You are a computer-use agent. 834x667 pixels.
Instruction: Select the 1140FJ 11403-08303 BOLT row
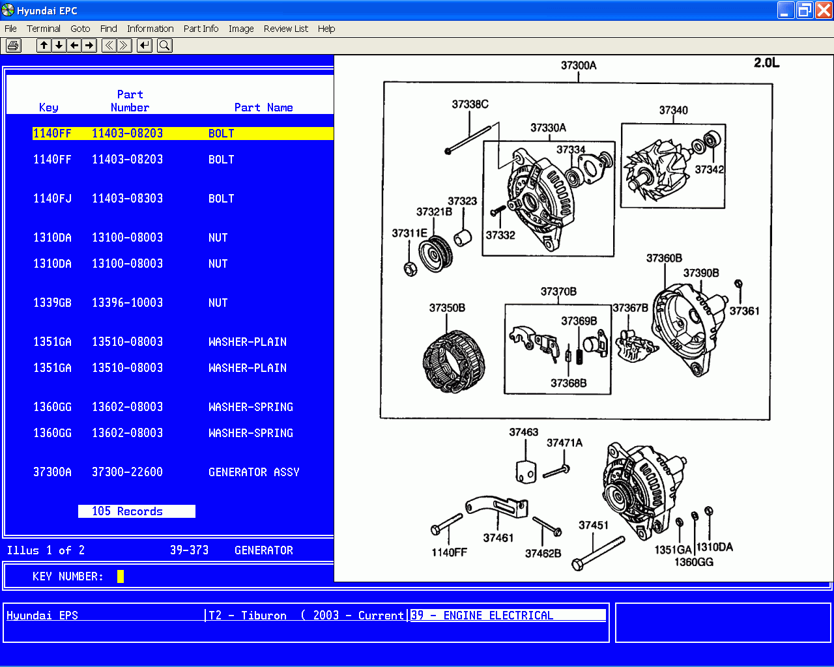coord(134,199)
